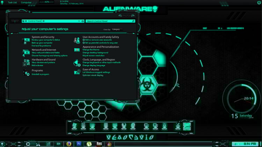The height and width of the screenshot is (147, 262).
Task: Open User Accounts and Family Safety
Action: point(101,37)
